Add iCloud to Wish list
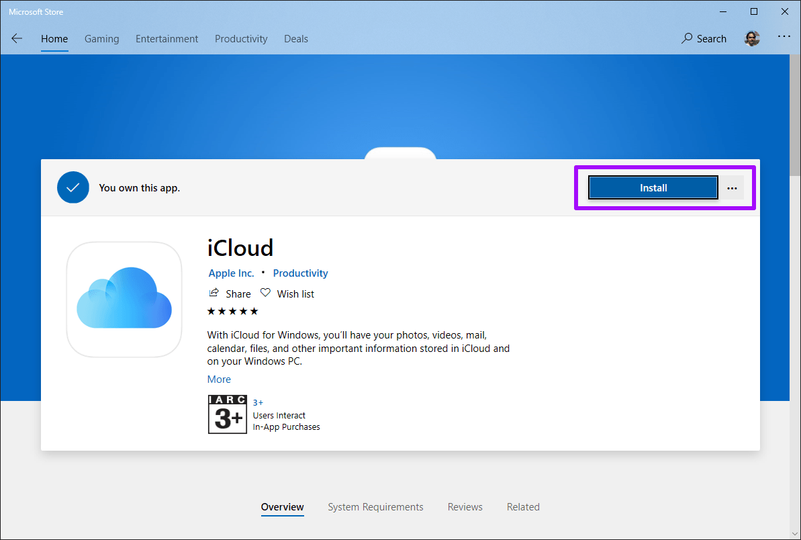This screenshot has height=540, width=801. coord(287,294)
